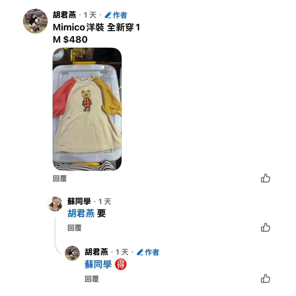Like the author's reply with the 得 emoji

[266, 279]
